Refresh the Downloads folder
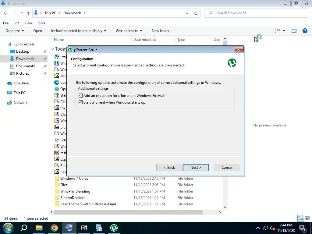312x234 pixels. tap(196, 13)
